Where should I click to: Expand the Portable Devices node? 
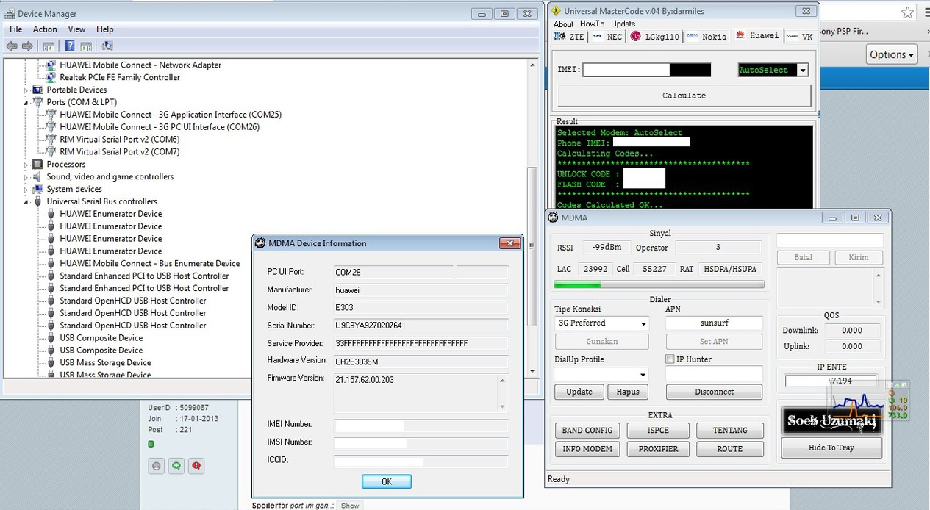point(26,90)
